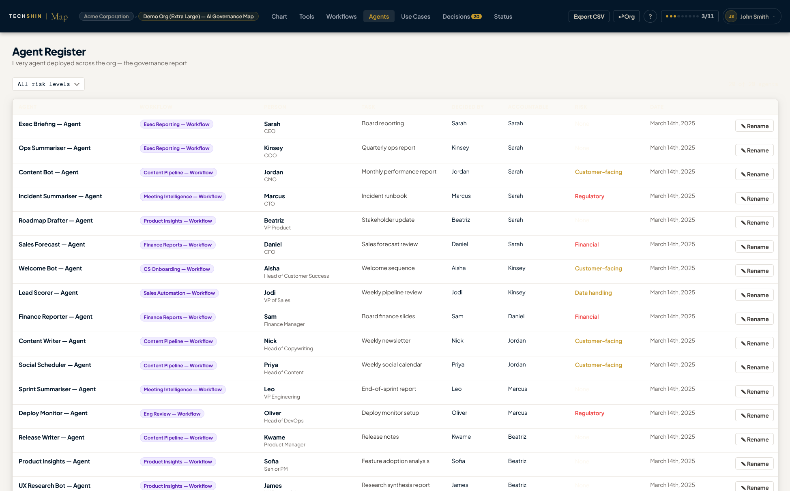
Task: Expand the John Smith account menu
Action: [752, 16]
